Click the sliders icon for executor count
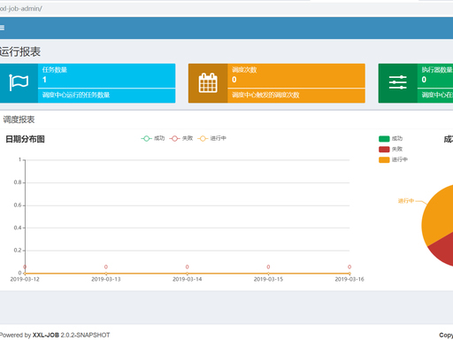The width and height of the screenshot is (453, 340). [x=397, y=82]
